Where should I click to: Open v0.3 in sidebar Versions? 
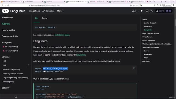4,61
